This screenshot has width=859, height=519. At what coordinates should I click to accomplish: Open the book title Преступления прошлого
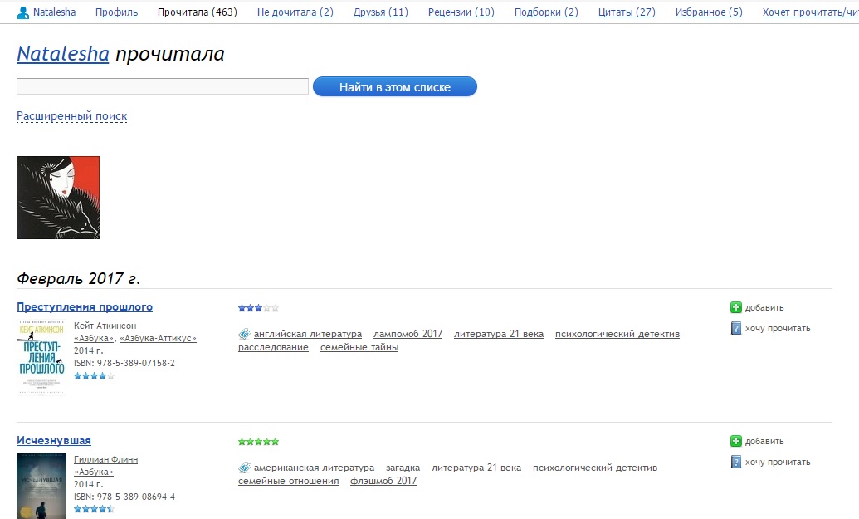[x=85, y=307]
